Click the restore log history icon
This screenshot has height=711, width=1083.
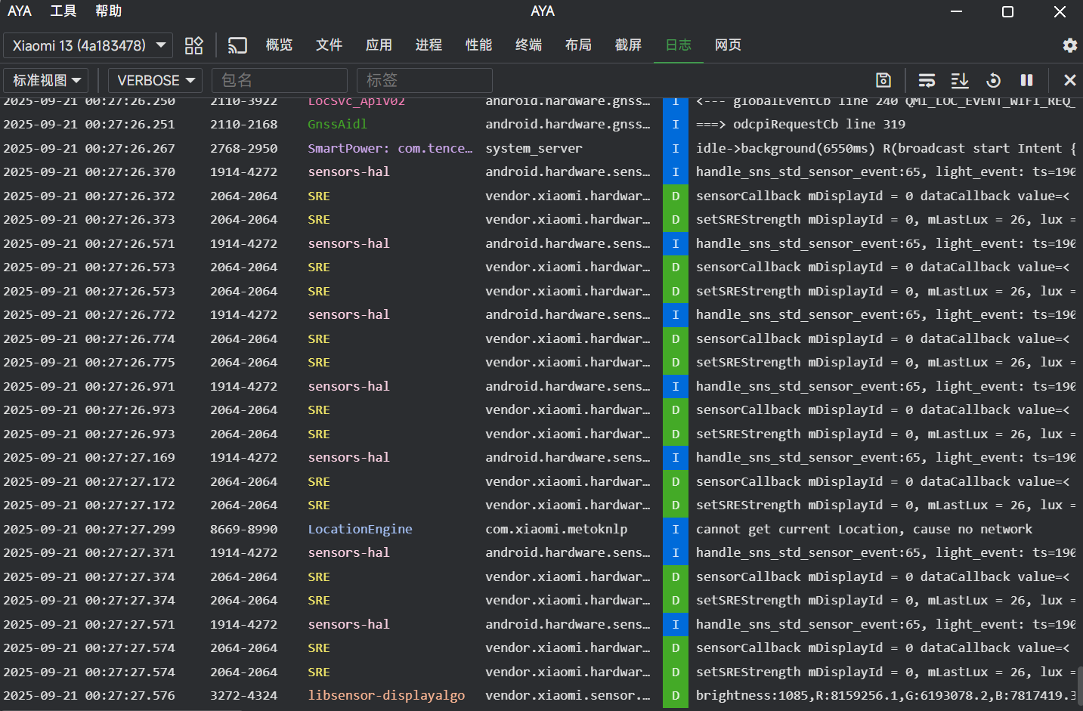[x=993, y=80]
